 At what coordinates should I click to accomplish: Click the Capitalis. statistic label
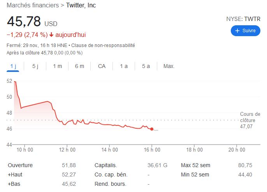(106, 165)
